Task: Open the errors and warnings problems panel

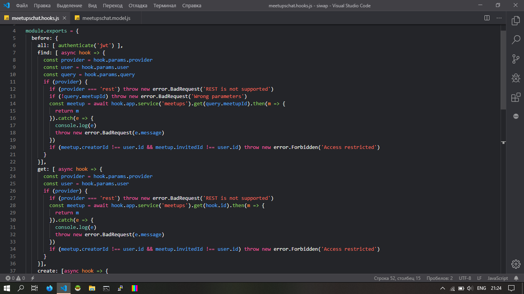Action: pyautogui.click(x=15, y=278)
